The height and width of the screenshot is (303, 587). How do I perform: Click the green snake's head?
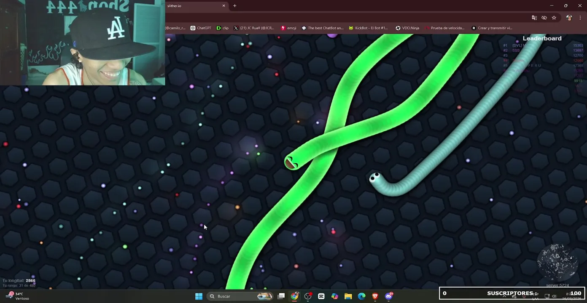(291, 163)
